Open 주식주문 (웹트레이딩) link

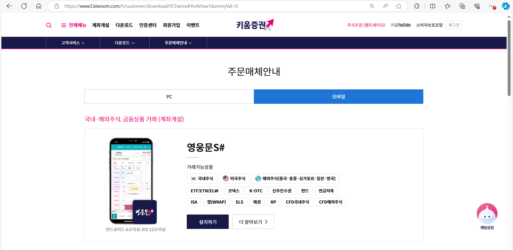pos(366,25)
